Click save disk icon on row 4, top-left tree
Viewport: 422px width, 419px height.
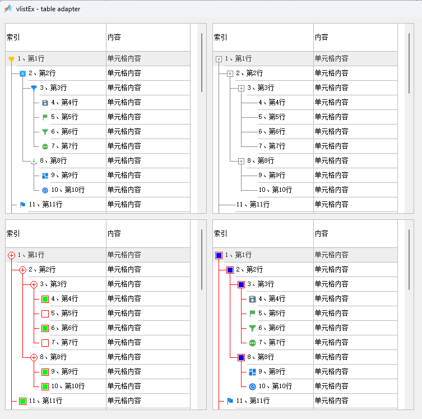[x=45, y=103]
